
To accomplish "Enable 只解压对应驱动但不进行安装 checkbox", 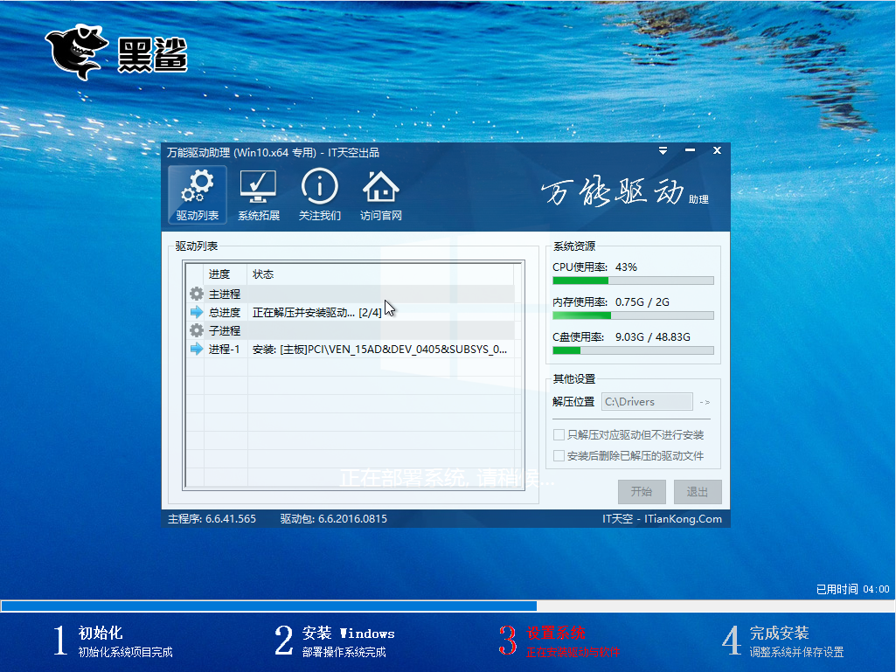I will tap(557, 434).
